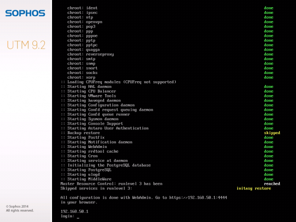This screenshot has width=296, height=222.
Task: Click the 'Backup restore' line
Action: coord(80,133)
